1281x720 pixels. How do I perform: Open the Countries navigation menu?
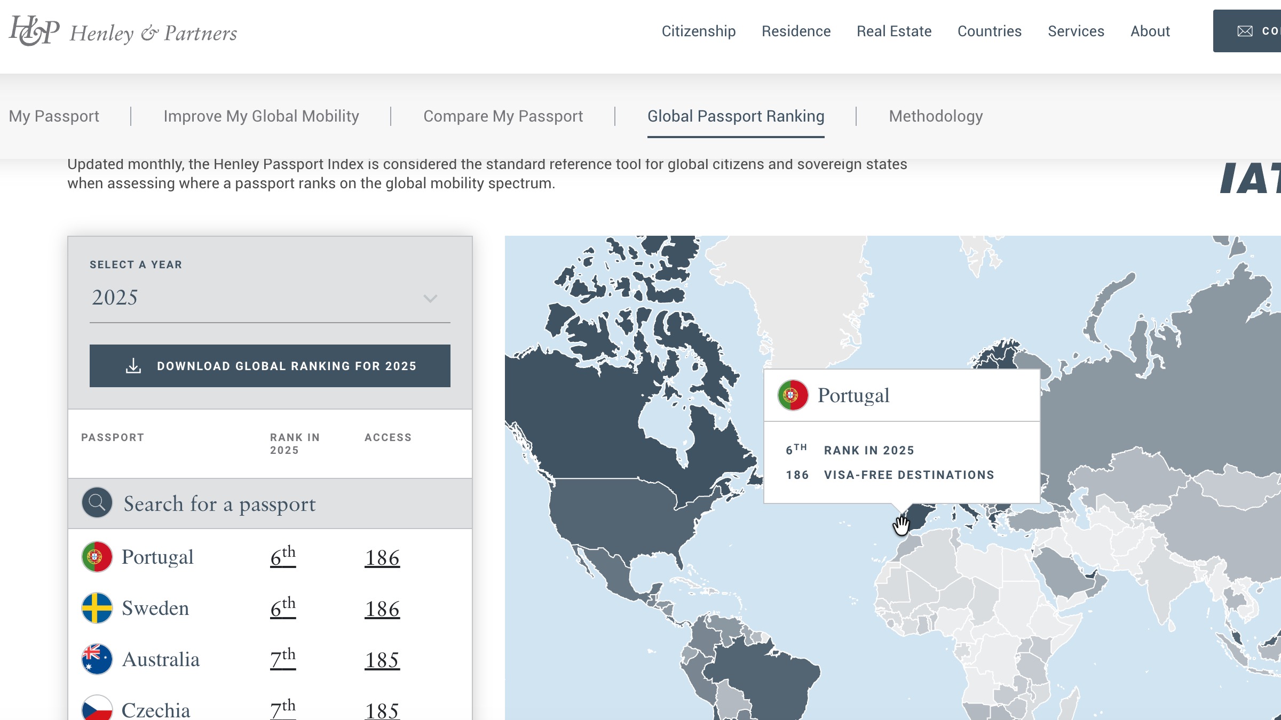[x=989, y=31]
